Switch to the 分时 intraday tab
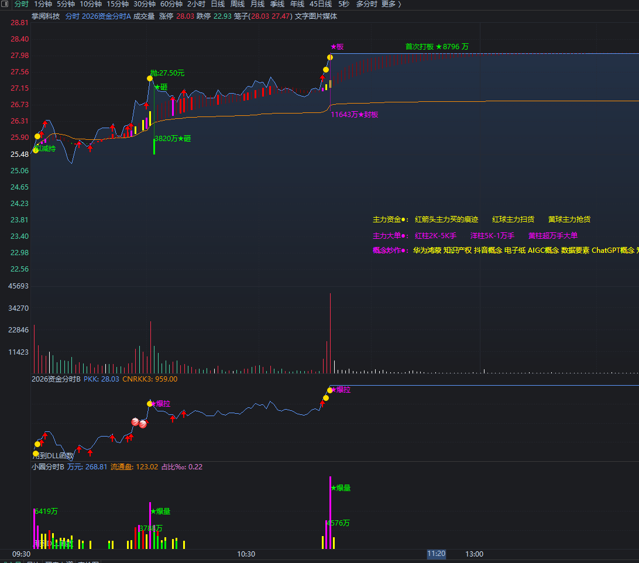Viewport: 639px width, 563px height. pos(22,4)
